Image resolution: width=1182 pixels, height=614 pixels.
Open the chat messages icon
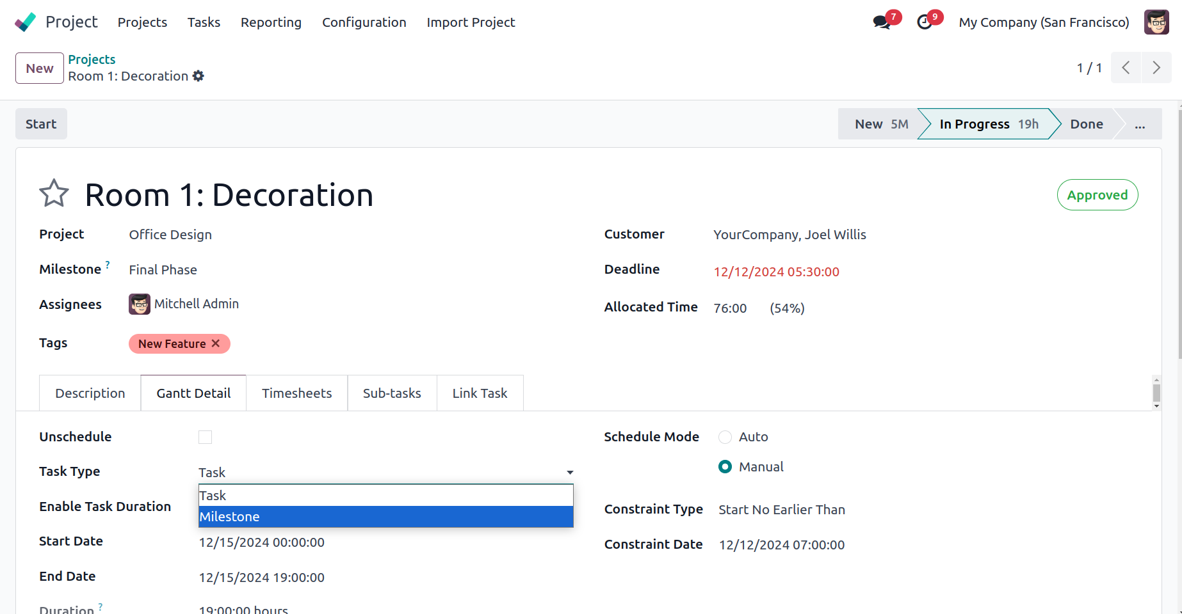(x=882, y=22)
